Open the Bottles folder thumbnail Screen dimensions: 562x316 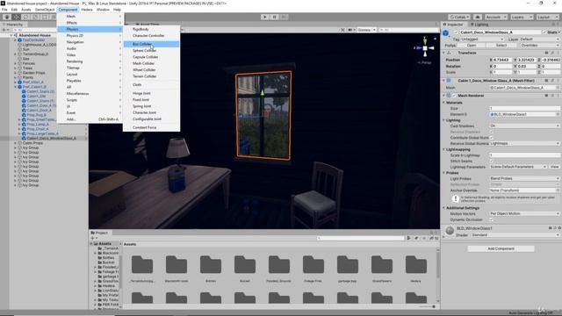211,265
